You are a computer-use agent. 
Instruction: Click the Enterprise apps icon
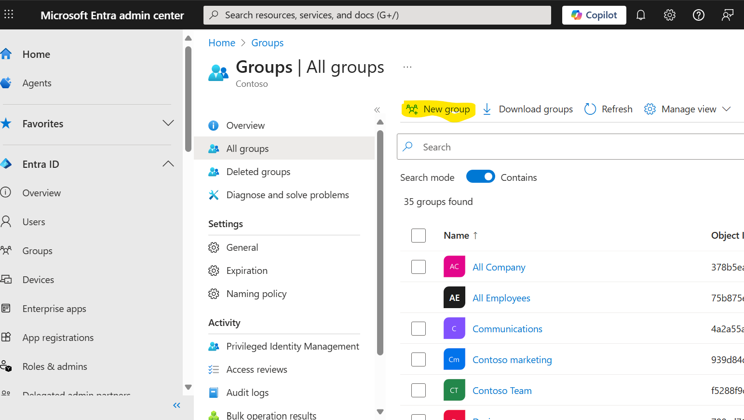coord(6,308)
